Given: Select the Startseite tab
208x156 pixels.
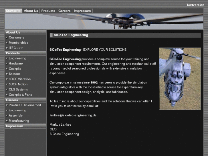Looking at the screenshot, I should coord(13,11).
